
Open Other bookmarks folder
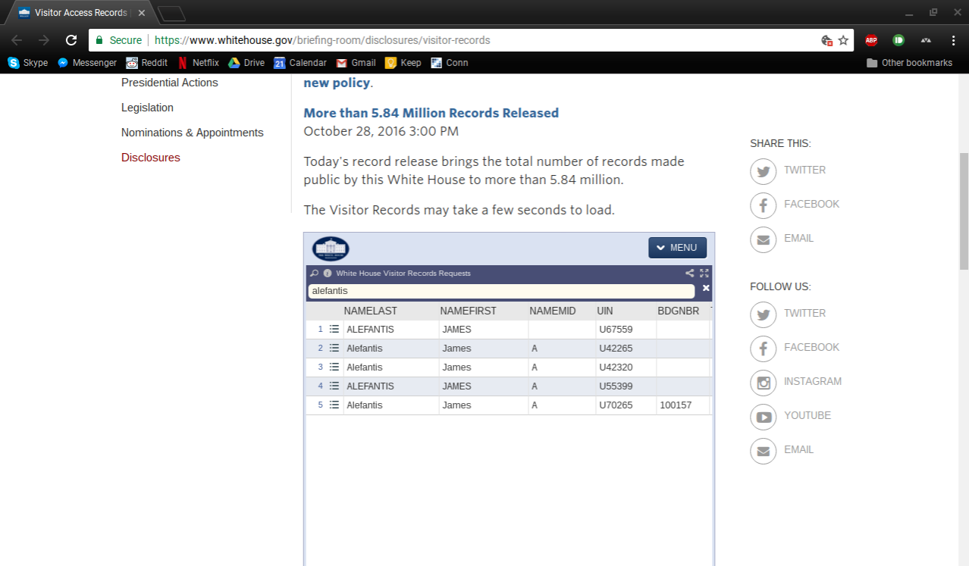[x=909, y=63]
